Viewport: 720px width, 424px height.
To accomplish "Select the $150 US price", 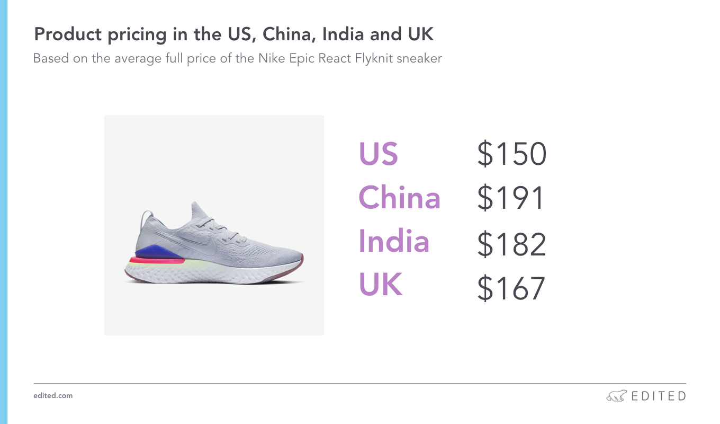I will [x=511, y=154].
